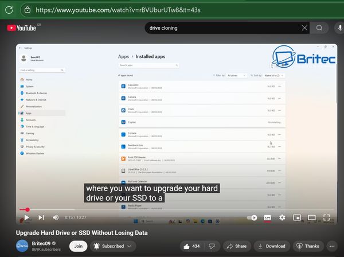
Task: Click the Apps item in Settings sidebar
Action: click(42, 113)
